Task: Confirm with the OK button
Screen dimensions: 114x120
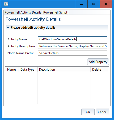Action: 88,112
